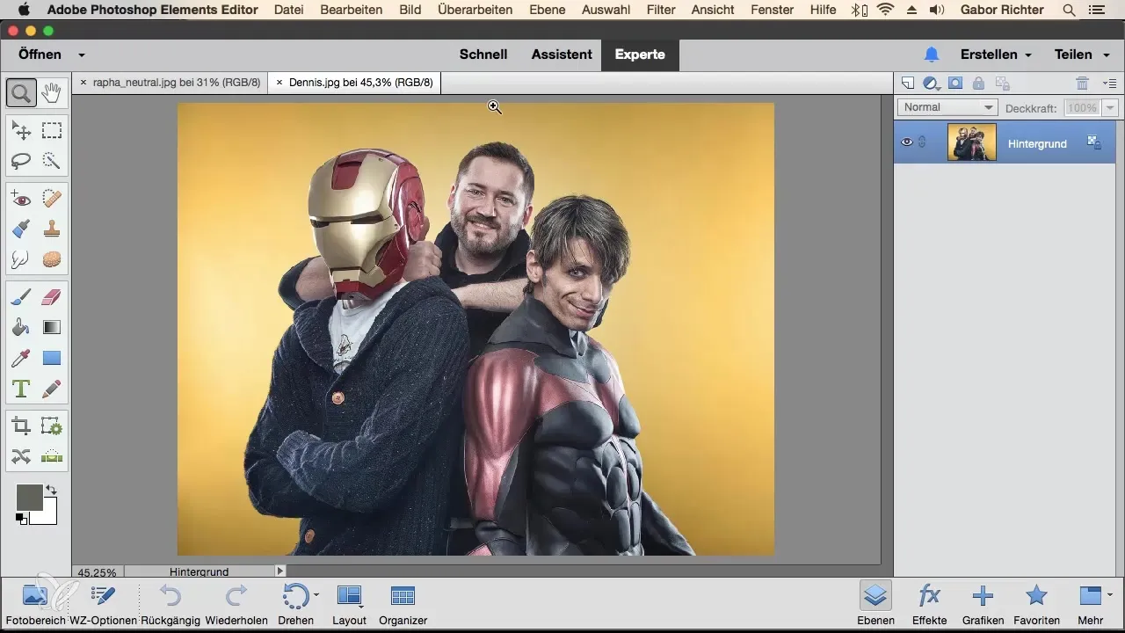Select the Sponge tool

52,259
